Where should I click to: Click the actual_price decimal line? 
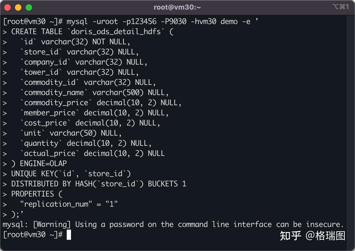pos(92,154)
